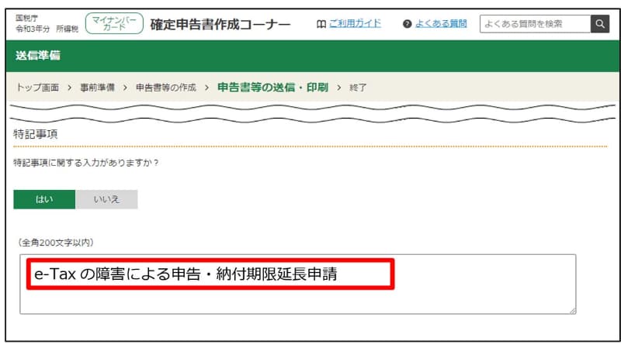Viewport: 621px width, 348px height.
Task: Focus the よくある質問を検索 search field
Action: (535, 24)
